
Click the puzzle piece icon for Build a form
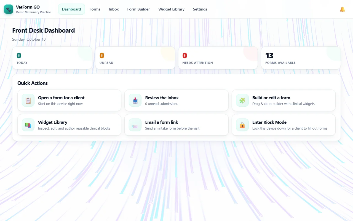pyautogui.click(x=242, y=101)
